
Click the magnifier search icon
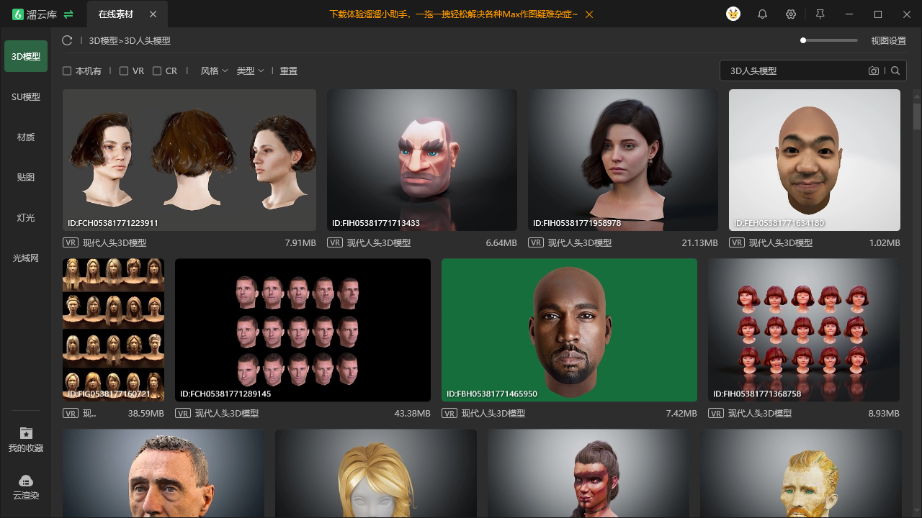(x=895, y=71)
